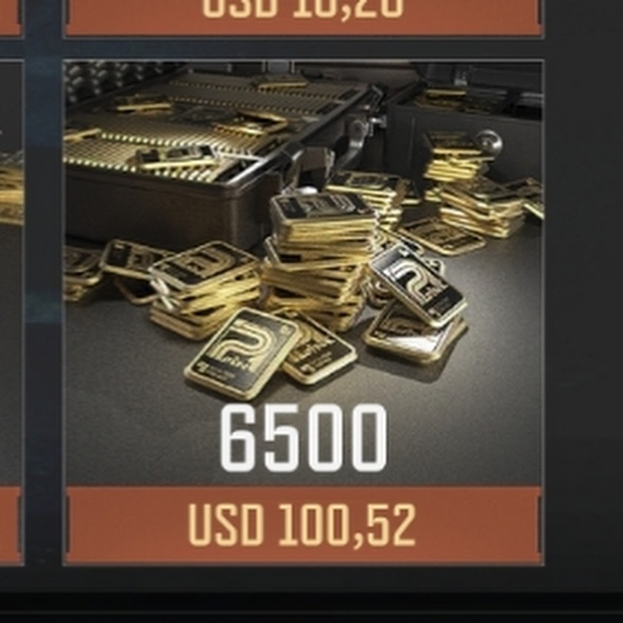Click the left neighboring pack's orange price bar
The image size is (623, 623).
pyautogui.click(x=10, y=525)
